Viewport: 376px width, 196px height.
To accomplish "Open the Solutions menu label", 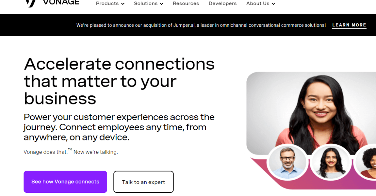I will pyautogui.click(x=146, y=4).
